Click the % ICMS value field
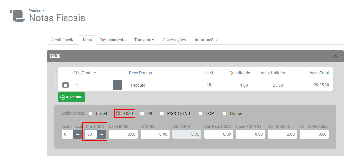The width and height of the screenshot is (358, 156). point(155,134)
